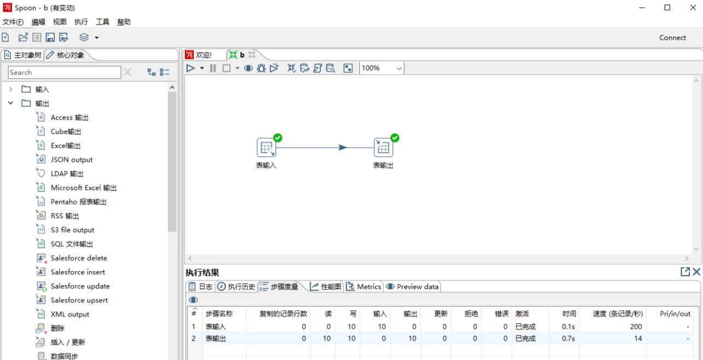Click the 表输入 step icon on canvas
703x360 pixels.
266,147
